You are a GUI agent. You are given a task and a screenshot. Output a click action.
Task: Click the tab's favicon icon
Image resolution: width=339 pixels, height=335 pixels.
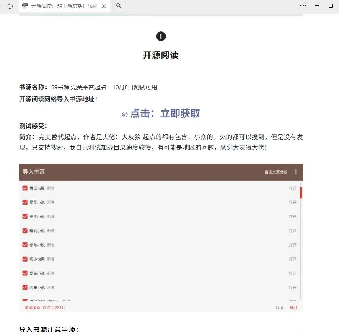pos(25,6)
